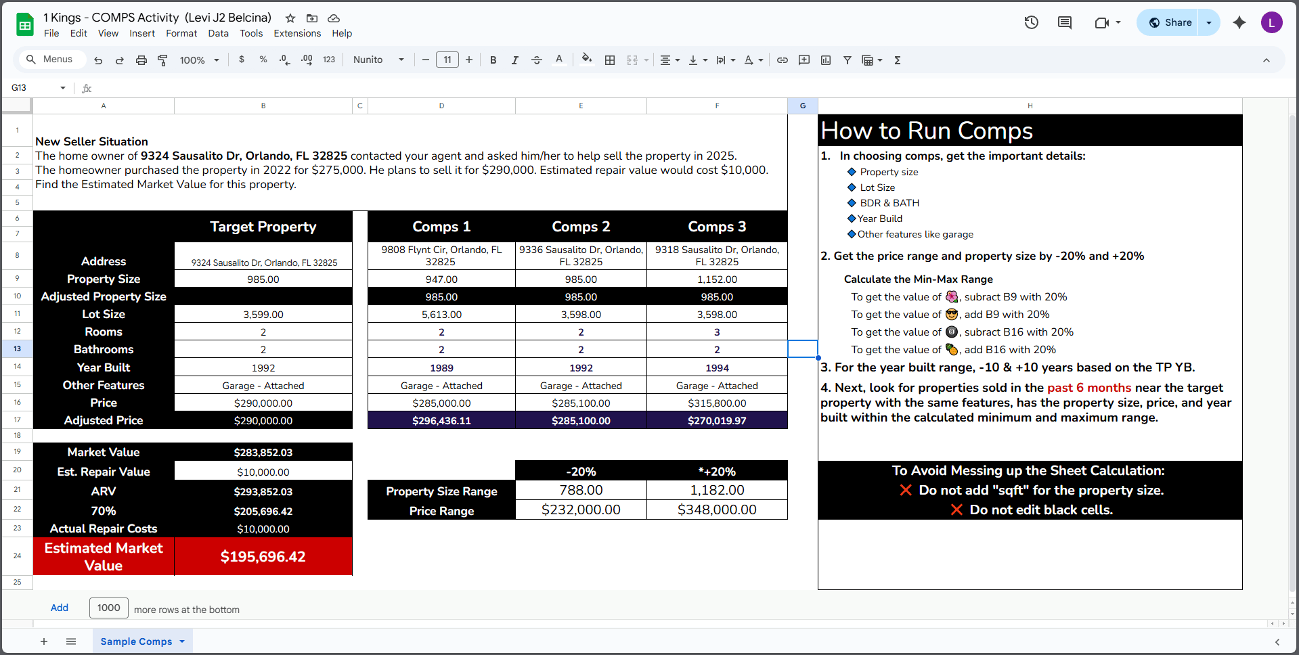Image resolution: width=1299 pixels, height=655 pixels.
Task: Click Add more rows link
Action: (60, 608)
